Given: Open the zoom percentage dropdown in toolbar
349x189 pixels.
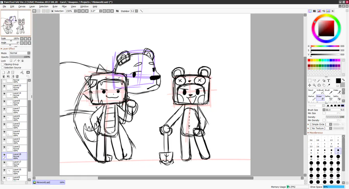Looking at the screenshot, I should (75, 11).
